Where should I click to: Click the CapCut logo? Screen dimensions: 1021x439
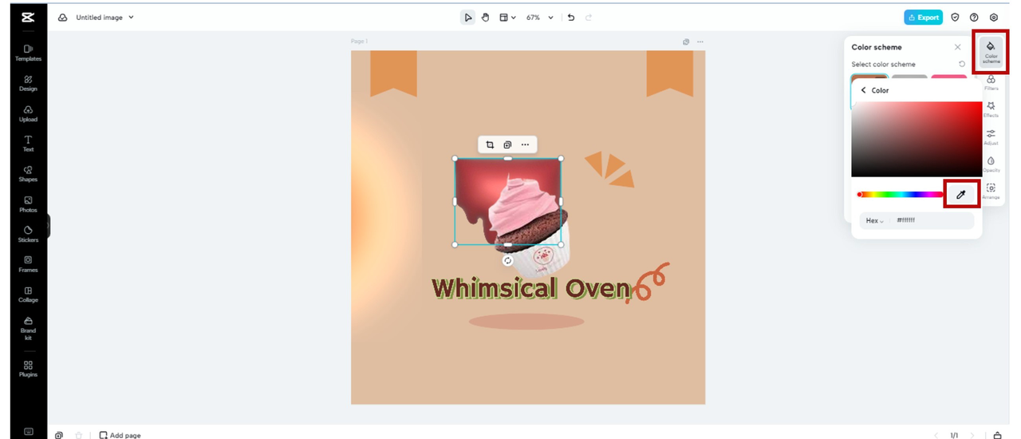pos(28,18)
